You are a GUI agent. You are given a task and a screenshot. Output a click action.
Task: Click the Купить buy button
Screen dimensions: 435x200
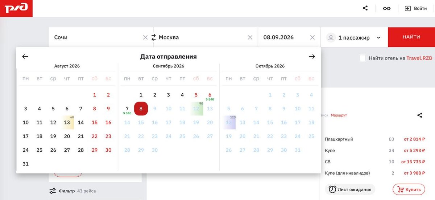pos(409,189)
